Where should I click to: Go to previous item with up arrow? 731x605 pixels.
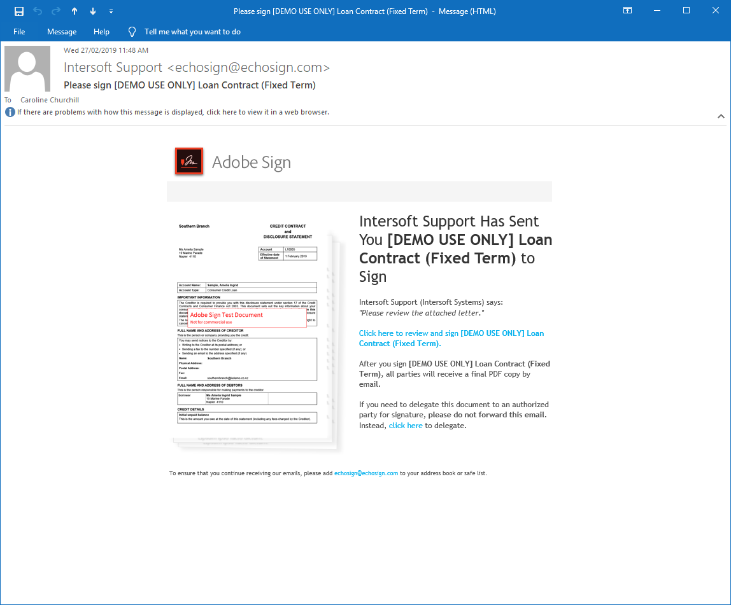click(x=75, y=11)
